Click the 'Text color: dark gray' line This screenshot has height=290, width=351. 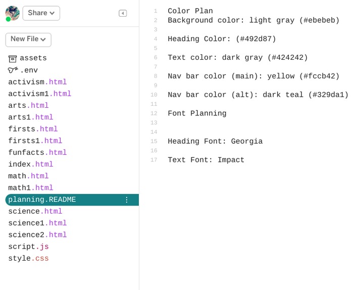tap(238, 57)
